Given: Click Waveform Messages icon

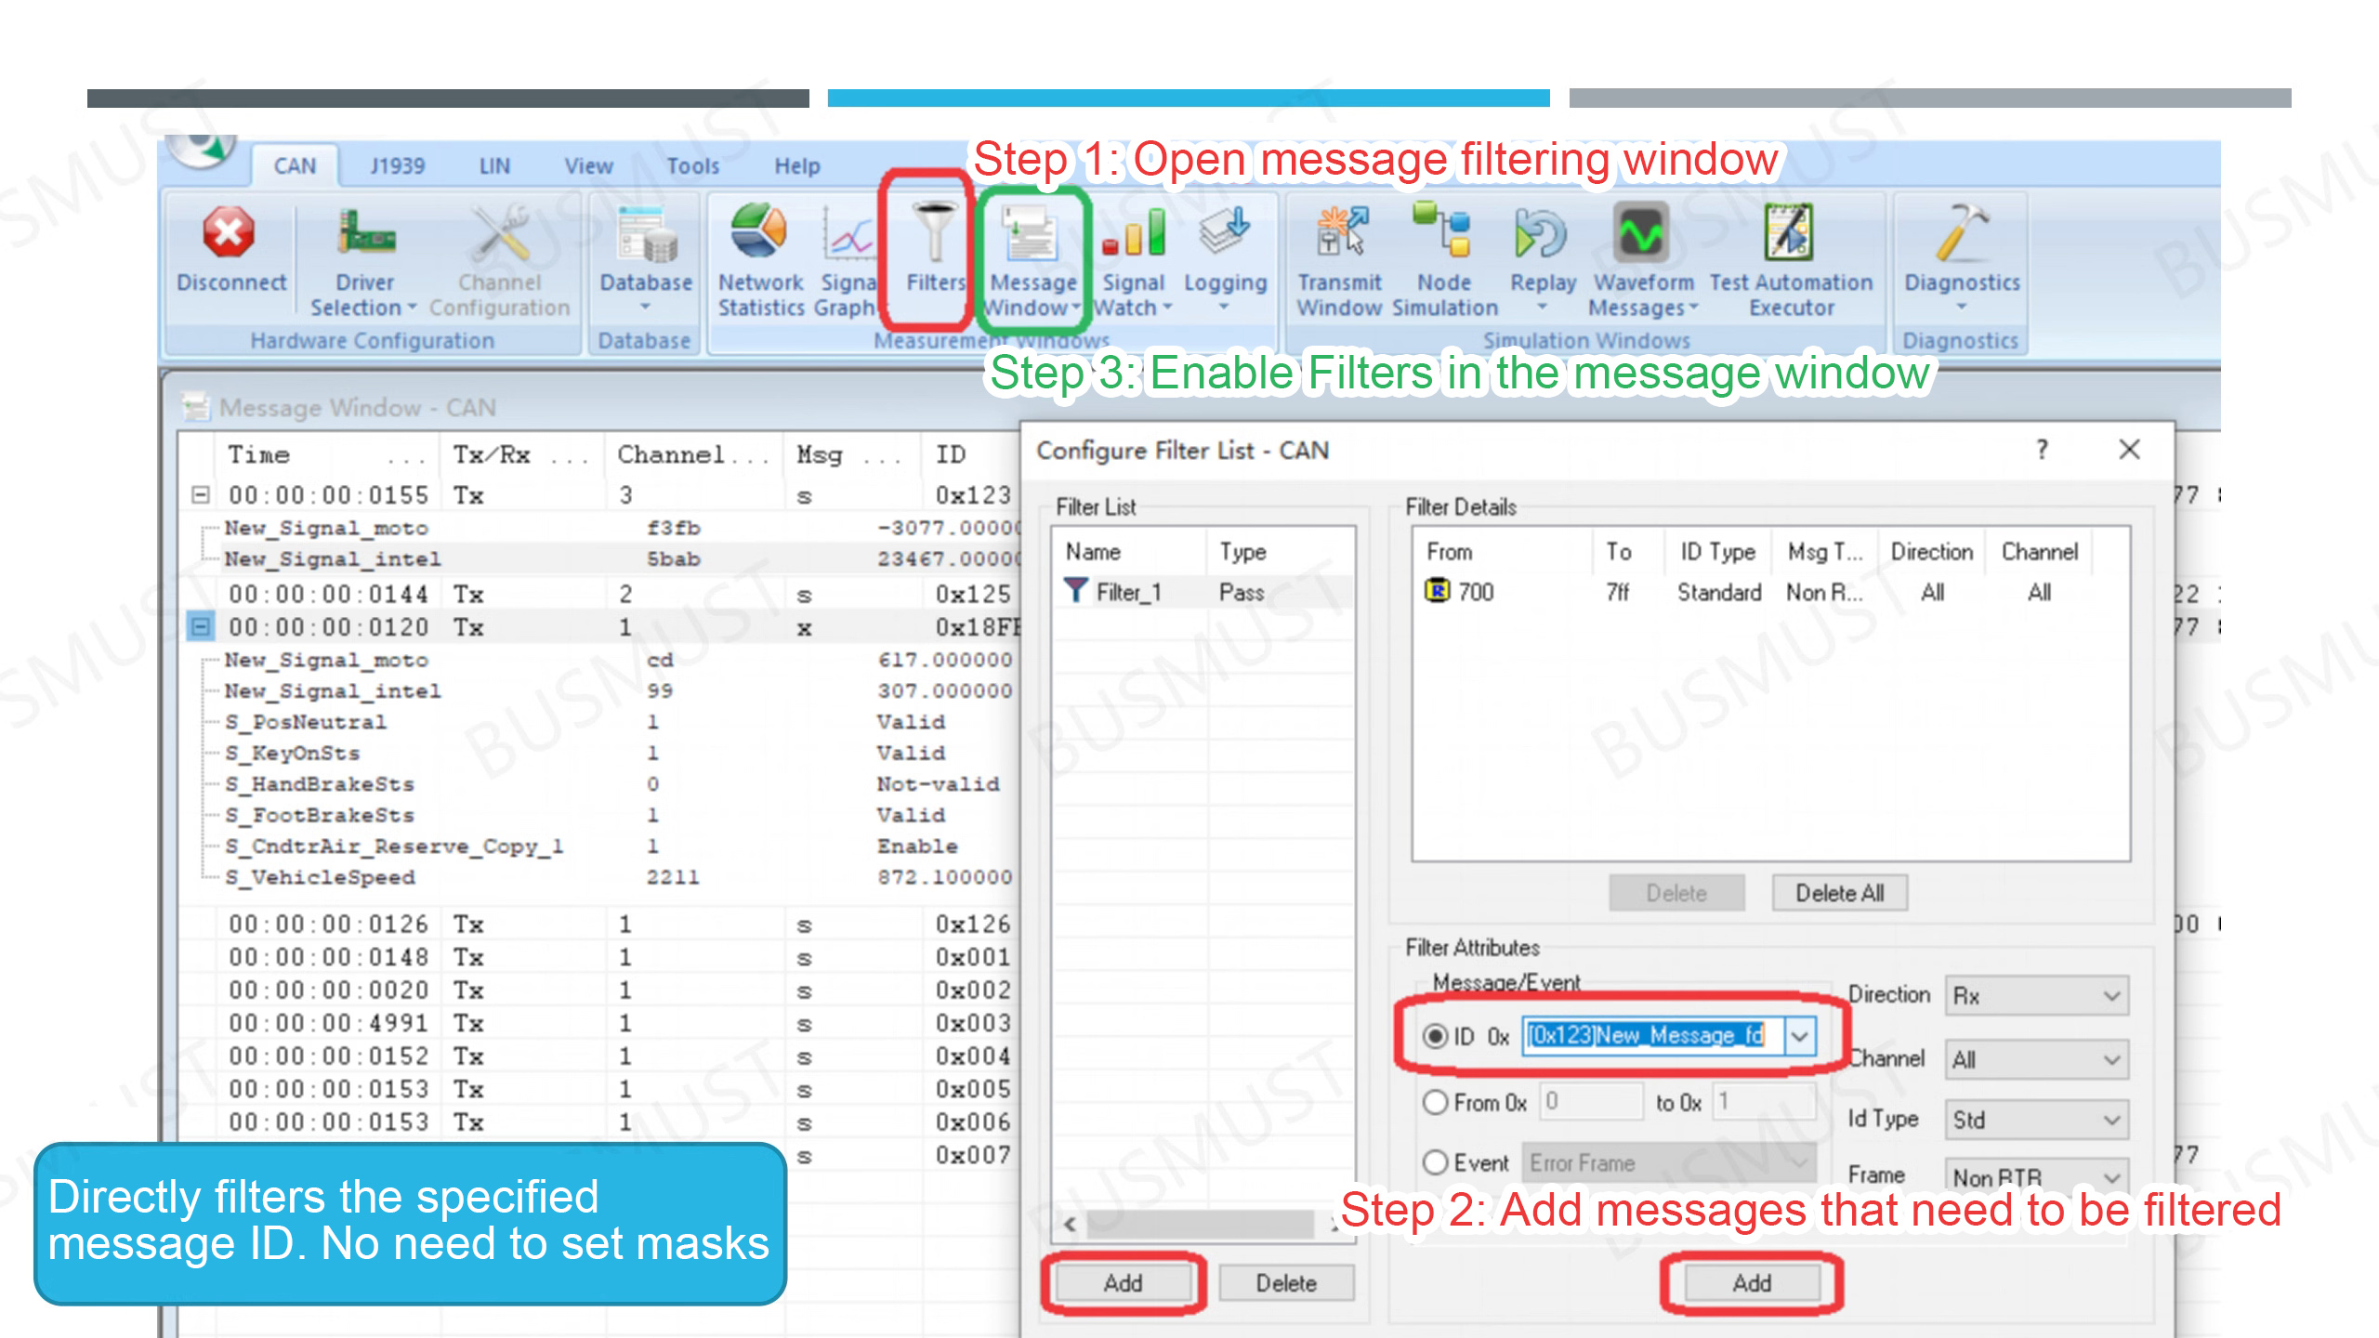Looking at the screenshot, I should (1641, 234).
